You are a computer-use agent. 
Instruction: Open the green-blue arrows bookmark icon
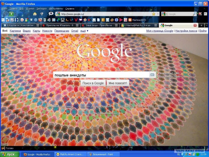point(58,20)
